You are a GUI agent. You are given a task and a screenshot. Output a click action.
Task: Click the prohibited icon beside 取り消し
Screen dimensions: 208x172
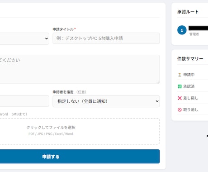pos(180,110)
